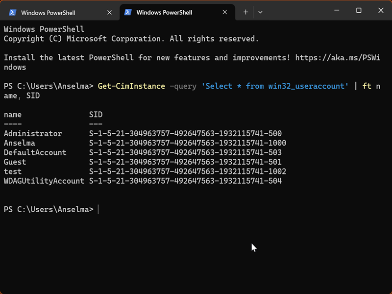This screenshot has width=392, height=294.
Task: Open the aka.ms/PSWindows link
Action: click(x=338, y=58)
